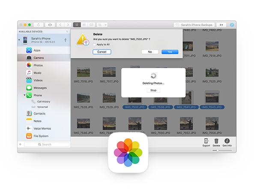
Task: Open Sarah's iPhone Backups
Action: coord(194,25)
